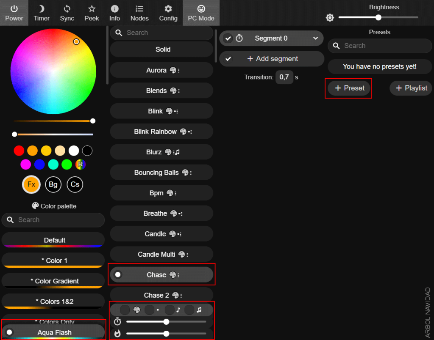The height and width of the screenshot is (340, 434).
Task: Focus the effects Search field
Action: (x=161, y=33)
